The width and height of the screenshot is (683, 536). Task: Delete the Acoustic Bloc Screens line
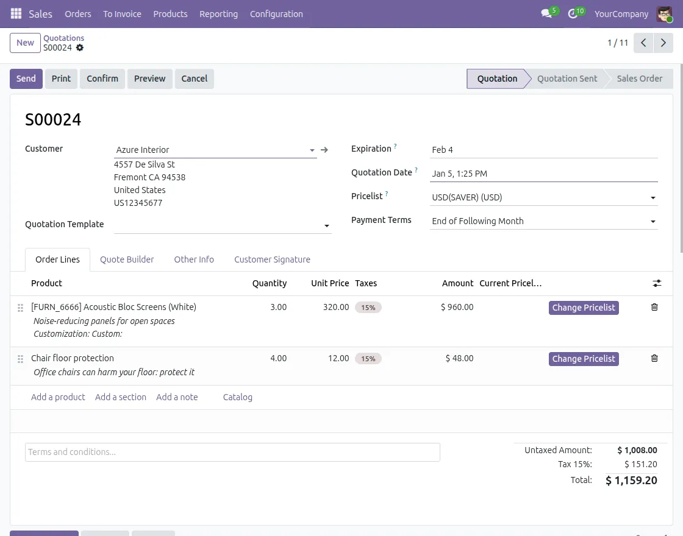[654, 307]
